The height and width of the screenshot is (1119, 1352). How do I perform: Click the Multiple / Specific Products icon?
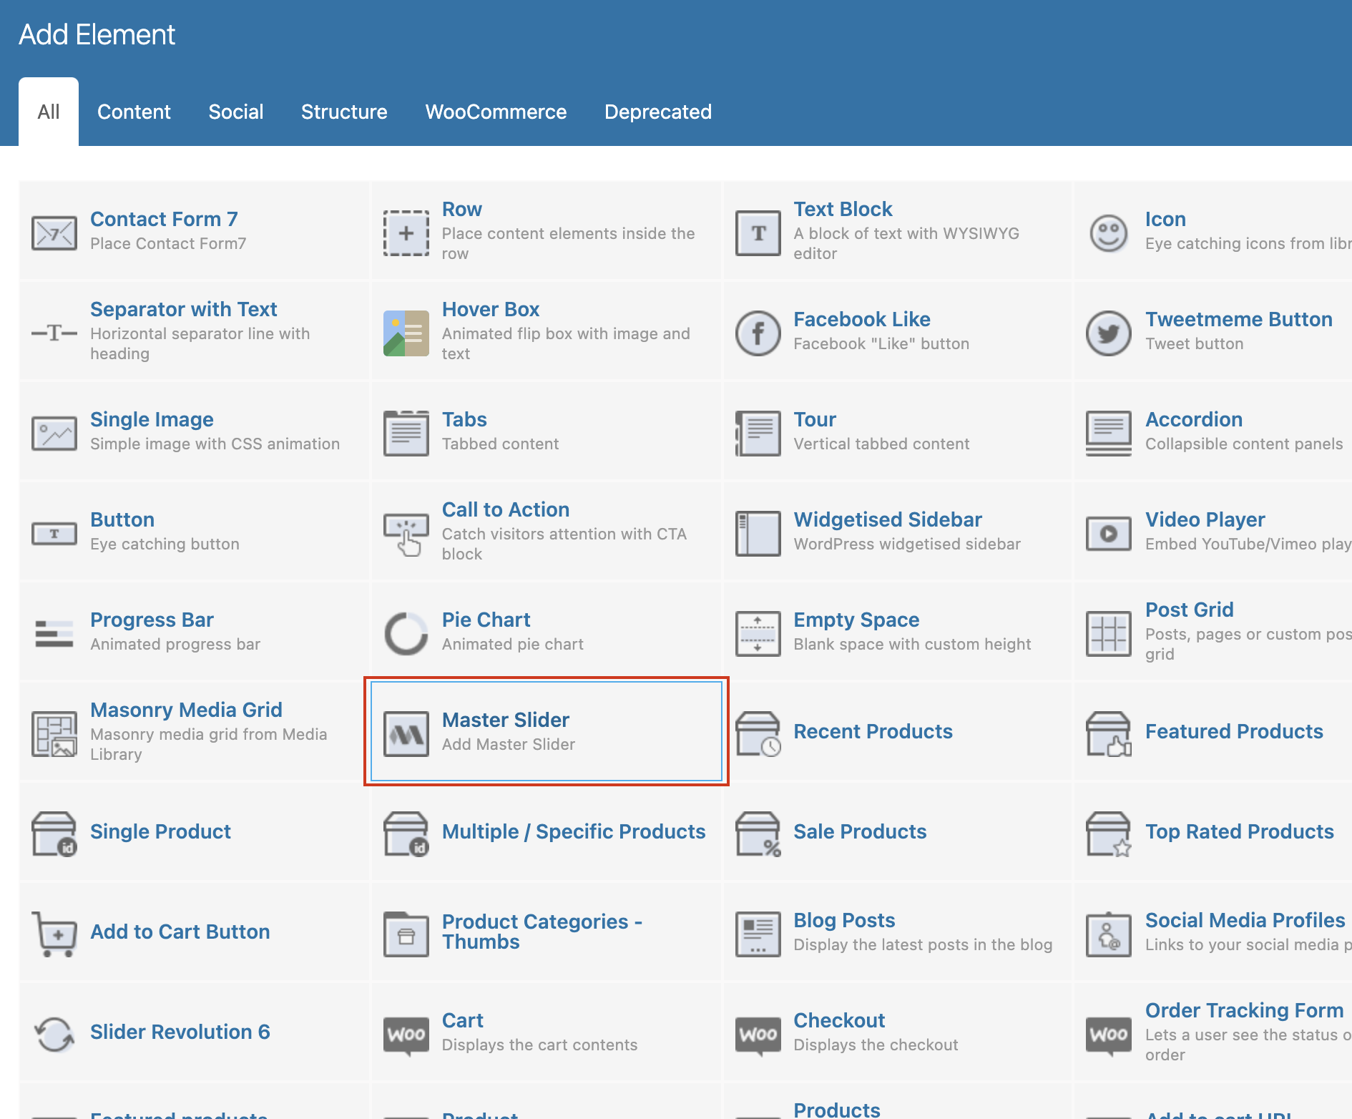click(406, 834)
